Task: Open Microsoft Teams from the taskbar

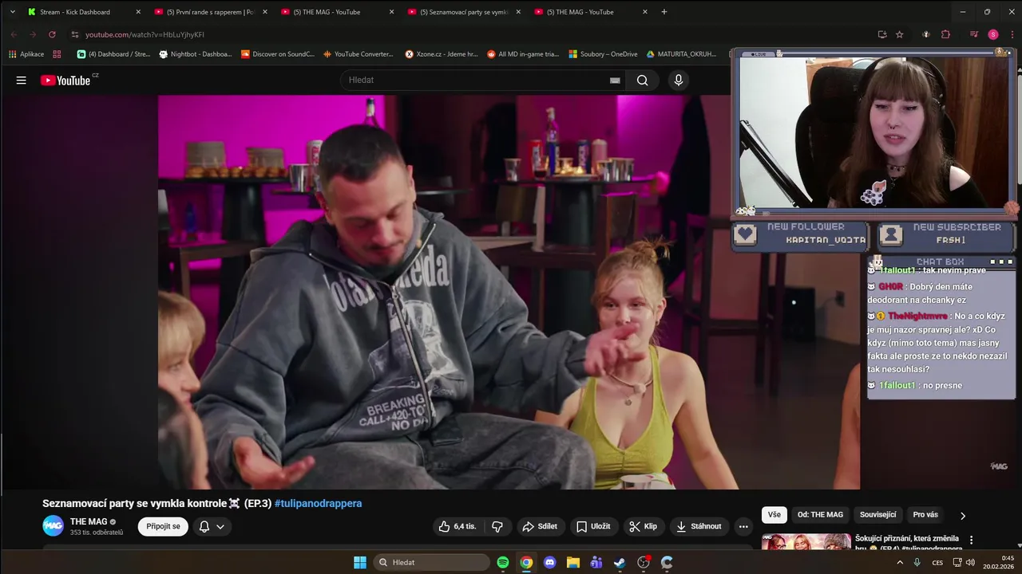Action: click(596, 562)
